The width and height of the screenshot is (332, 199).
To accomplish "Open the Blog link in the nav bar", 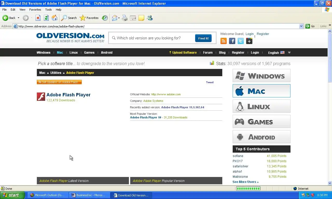I will pyautogui.click(x=222, y=52).
